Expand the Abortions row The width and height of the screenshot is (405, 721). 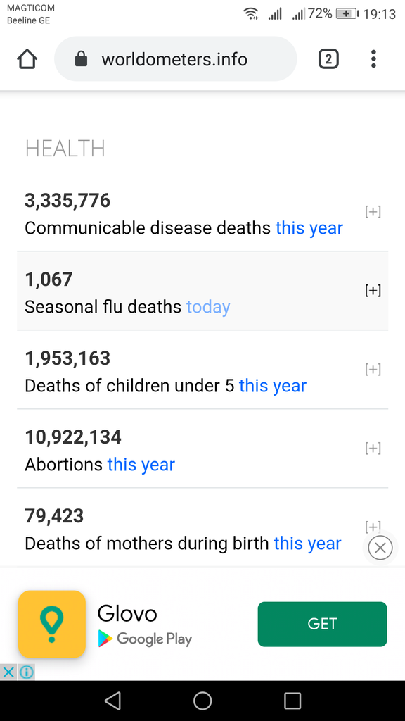373,448
